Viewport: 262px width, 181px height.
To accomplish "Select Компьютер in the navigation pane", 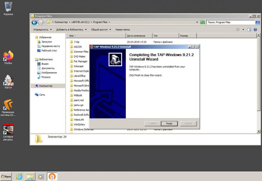I will coord(44,86).
